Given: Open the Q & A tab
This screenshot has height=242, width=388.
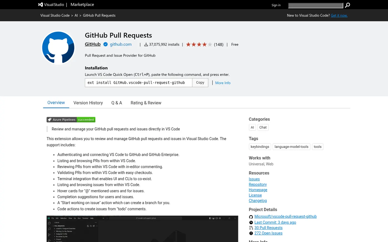Looking at the screenshot, I should point(117,103).
